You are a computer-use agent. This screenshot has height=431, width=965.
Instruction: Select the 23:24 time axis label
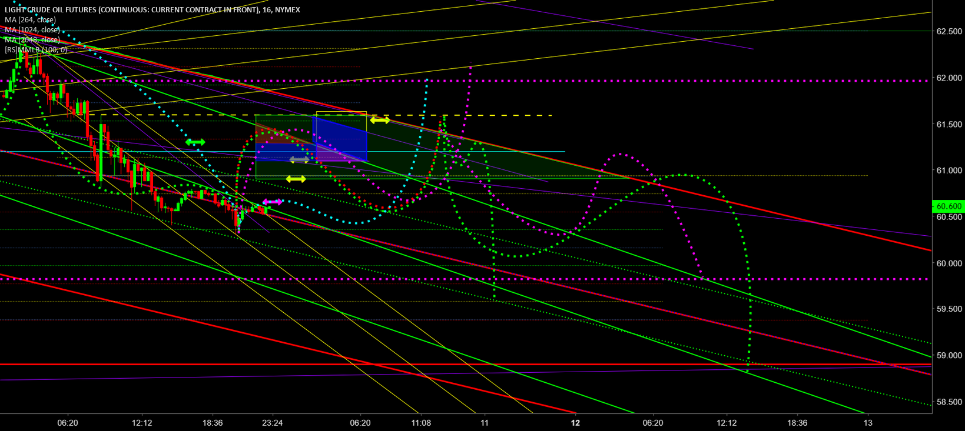tap(273, 423)
